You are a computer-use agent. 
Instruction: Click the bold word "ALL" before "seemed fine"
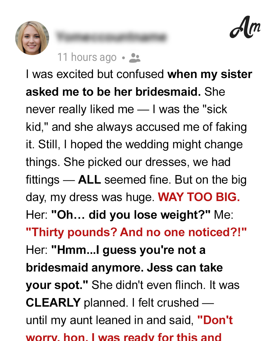tap(89, 180)
